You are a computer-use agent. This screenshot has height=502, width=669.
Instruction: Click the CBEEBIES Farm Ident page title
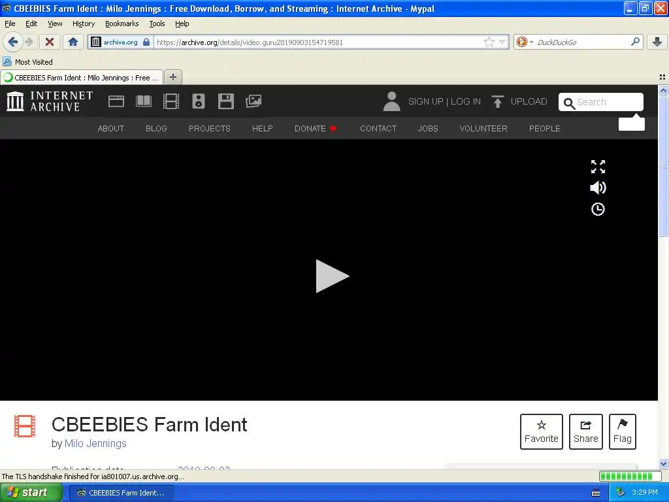(x=150, y=424)
